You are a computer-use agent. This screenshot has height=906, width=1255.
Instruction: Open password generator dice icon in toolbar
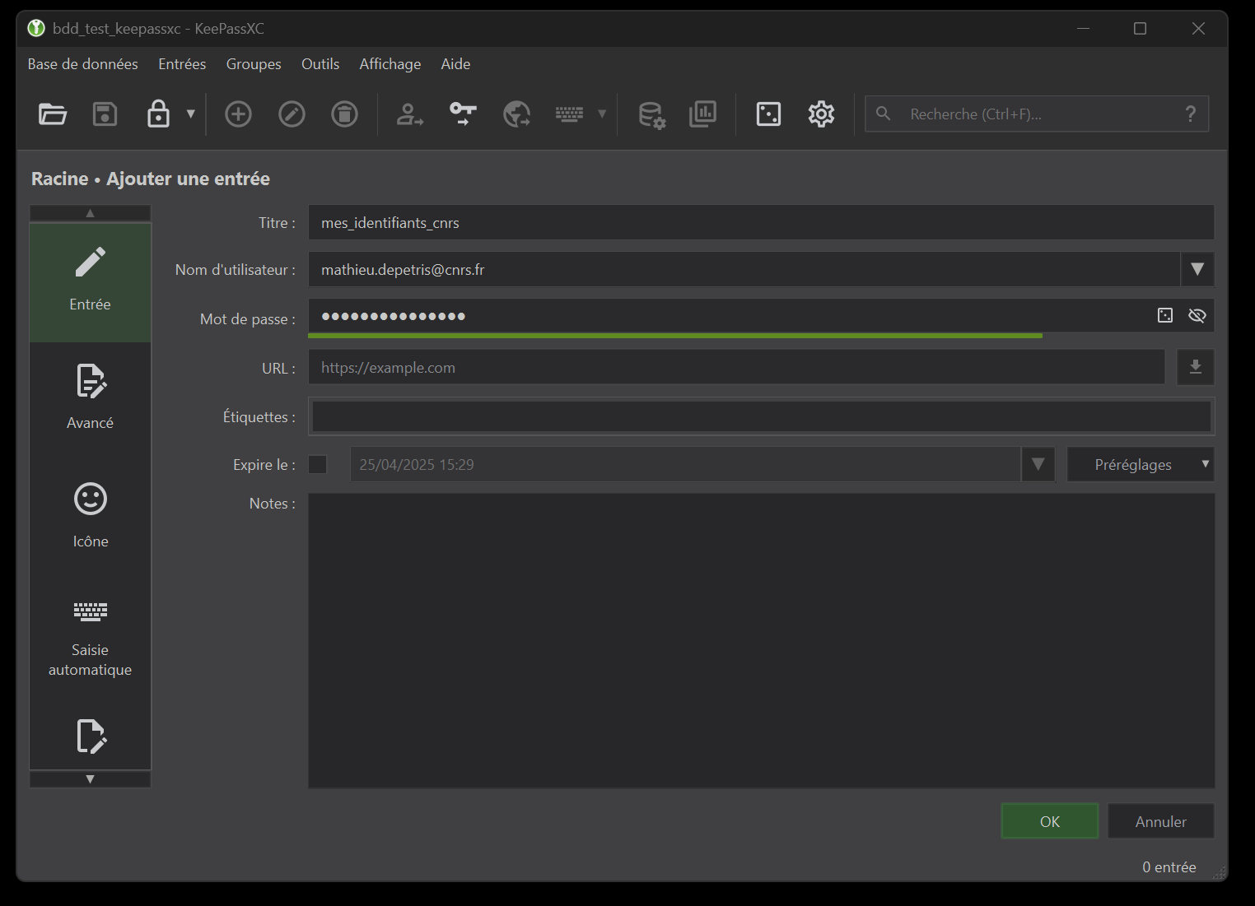(x=768, y=114)
